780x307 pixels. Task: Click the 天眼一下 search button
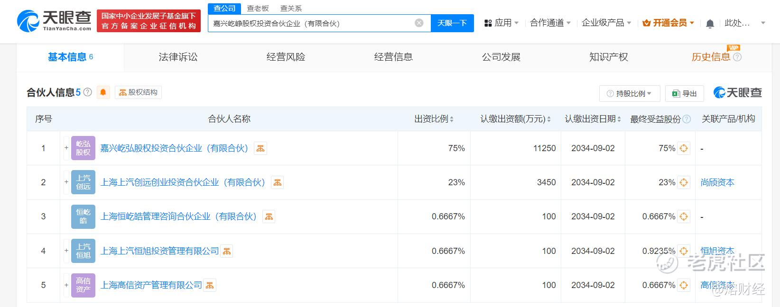pos(452,23)
